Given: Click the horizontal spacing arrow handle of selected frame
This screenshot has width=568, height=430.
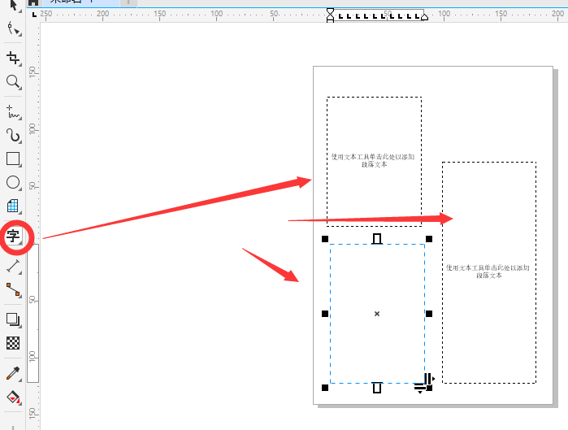Looking at the screenshot, I should (x=430, y=379).
